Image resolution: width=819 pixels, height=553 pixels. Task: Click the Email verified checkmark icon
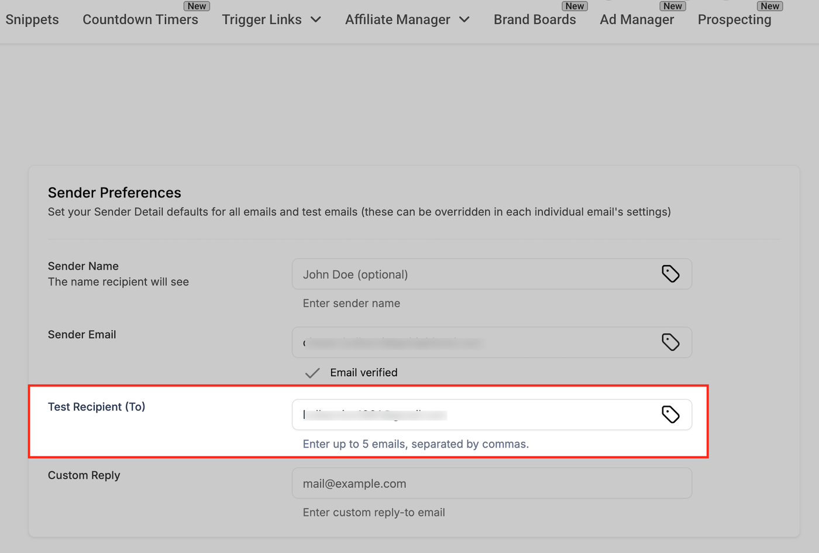click(312, 373)
